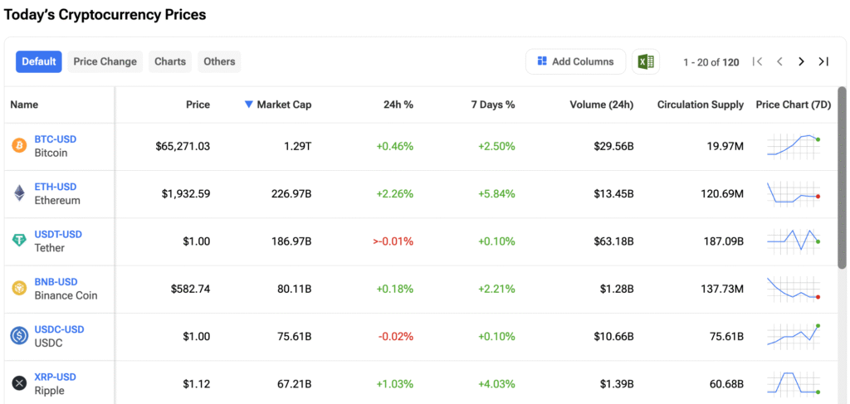Click the volume value $29.56B
This screenshot has height=404, width=850.
point(613,146)
